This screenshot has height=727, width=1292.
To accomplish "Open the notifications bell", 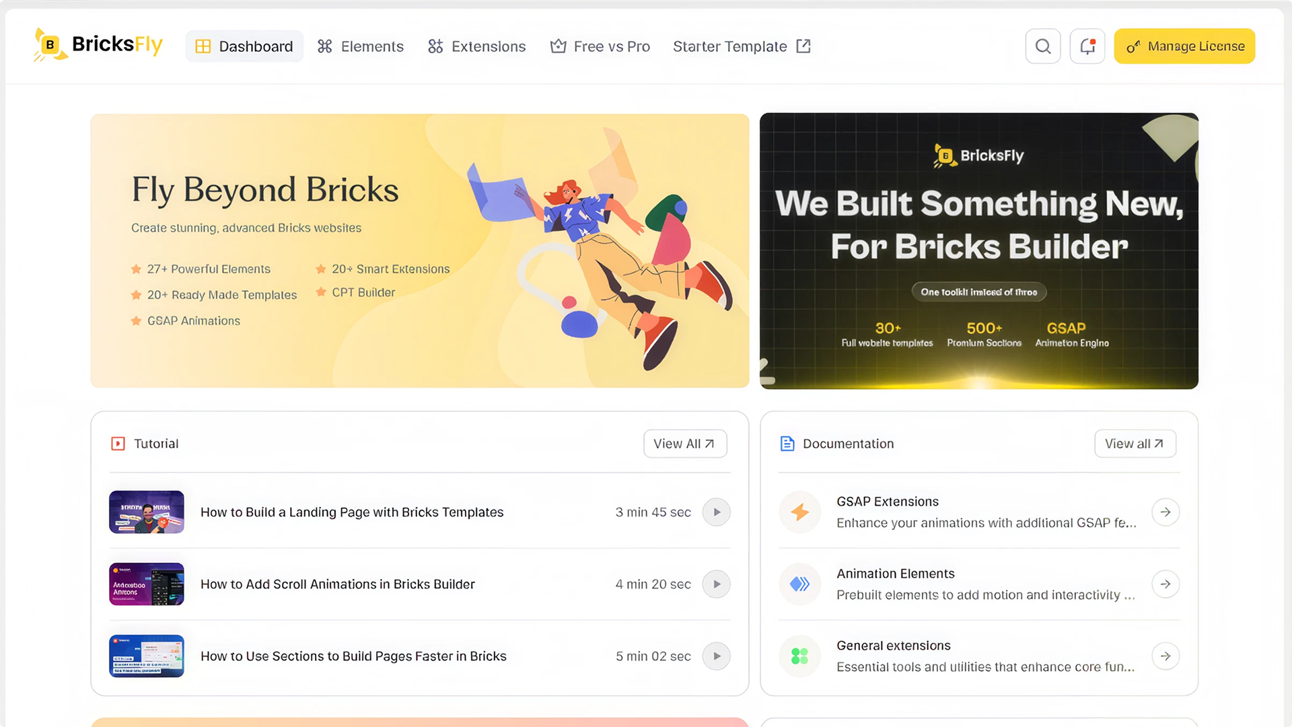I will pos(1087,46).
